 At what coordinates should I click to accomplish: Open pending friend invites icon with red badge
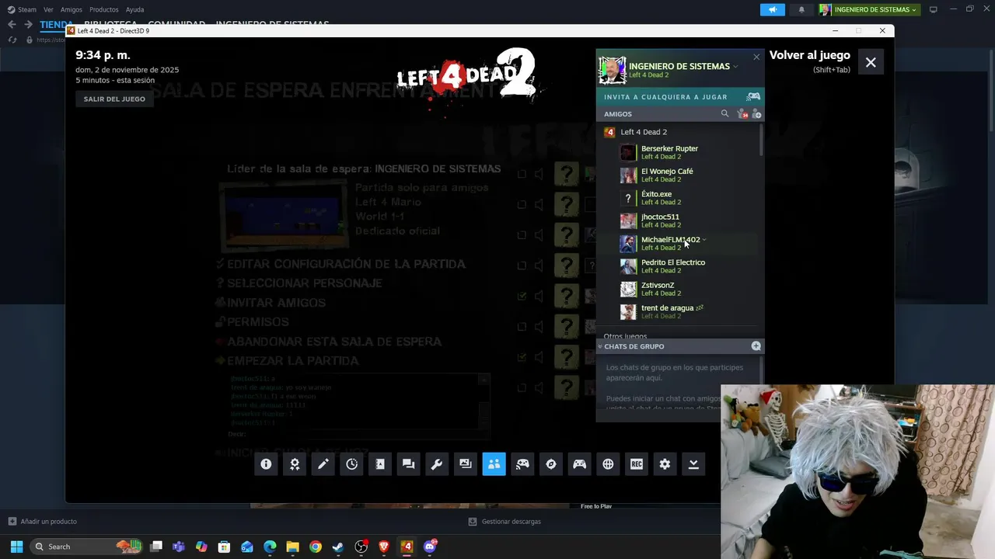pyautogui.click(x=742, y=113)
